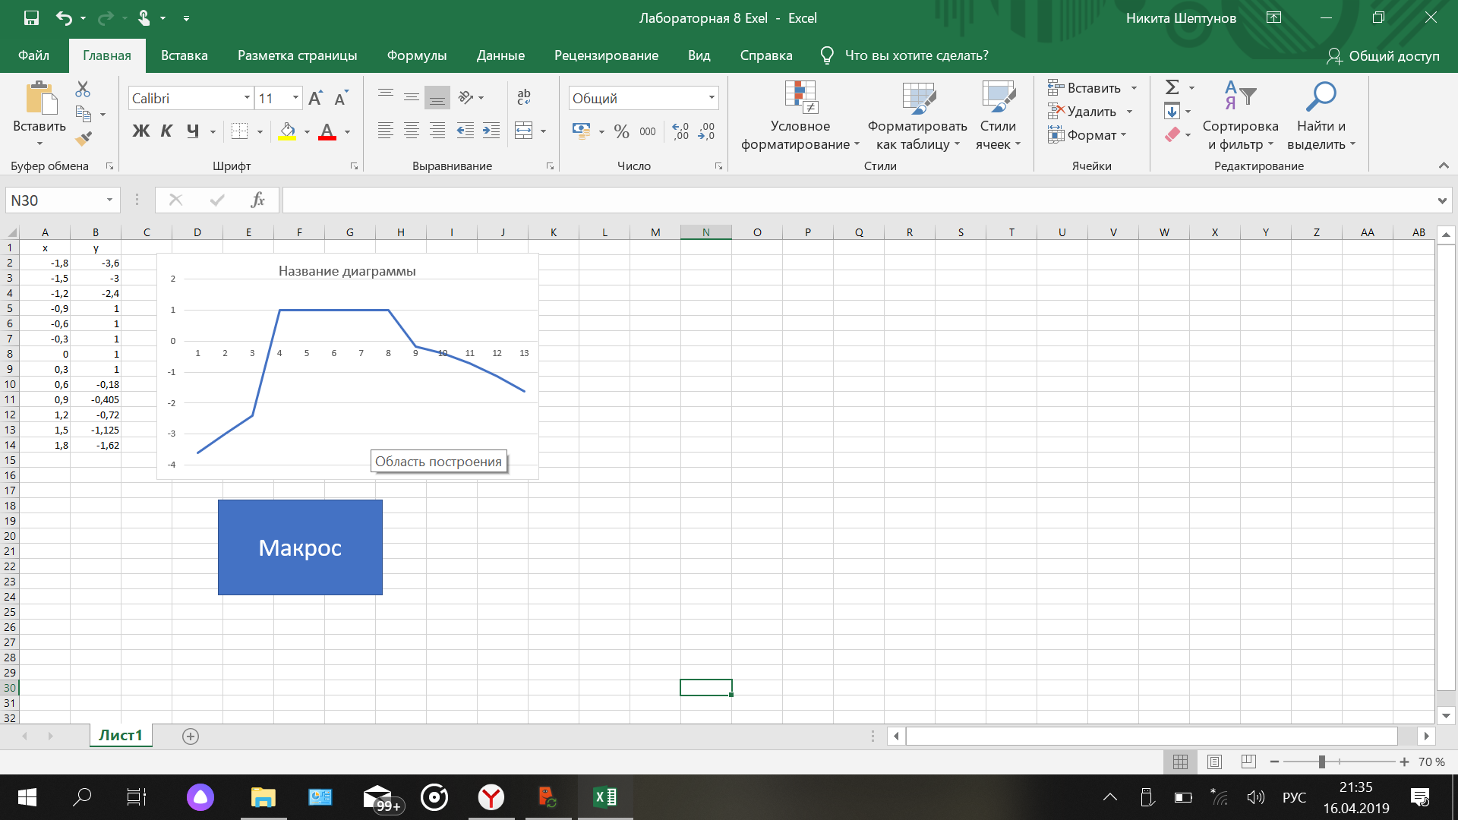Toggle bold formatting Ж
This screenshot has width=1458, height=820.
click(x=140, y=131)
